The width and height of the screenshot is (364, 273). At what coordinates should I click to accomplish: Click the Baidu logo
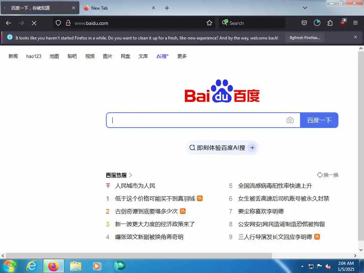click(222, 91)
